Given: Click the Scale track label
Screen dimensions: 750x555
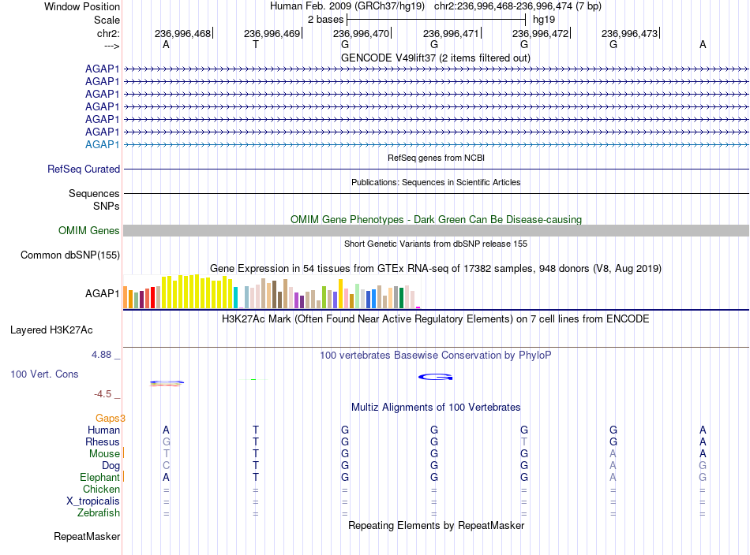Looking at the screenshot, I should click(107, 20).
